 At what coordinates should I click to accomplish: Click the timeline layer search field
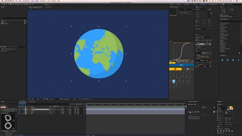[x=48, y=104]
